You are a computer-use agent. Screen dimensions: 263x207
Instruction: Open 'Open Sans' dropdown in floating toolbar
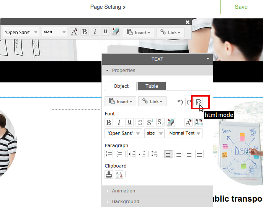[21, 32]
